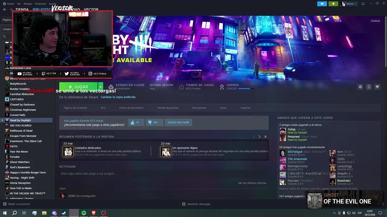Click the green JUGAR button
387x217 pixels.
[x=79, y=87]
